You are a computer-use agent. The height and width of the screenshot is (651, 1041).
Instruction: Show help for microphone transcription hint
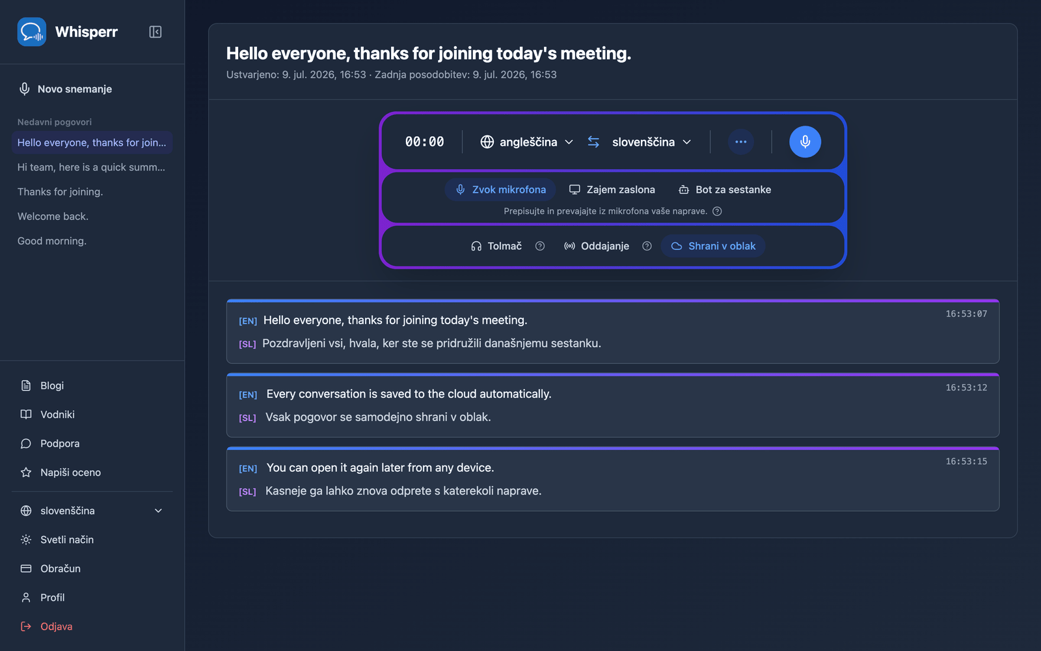coord(717,212)
